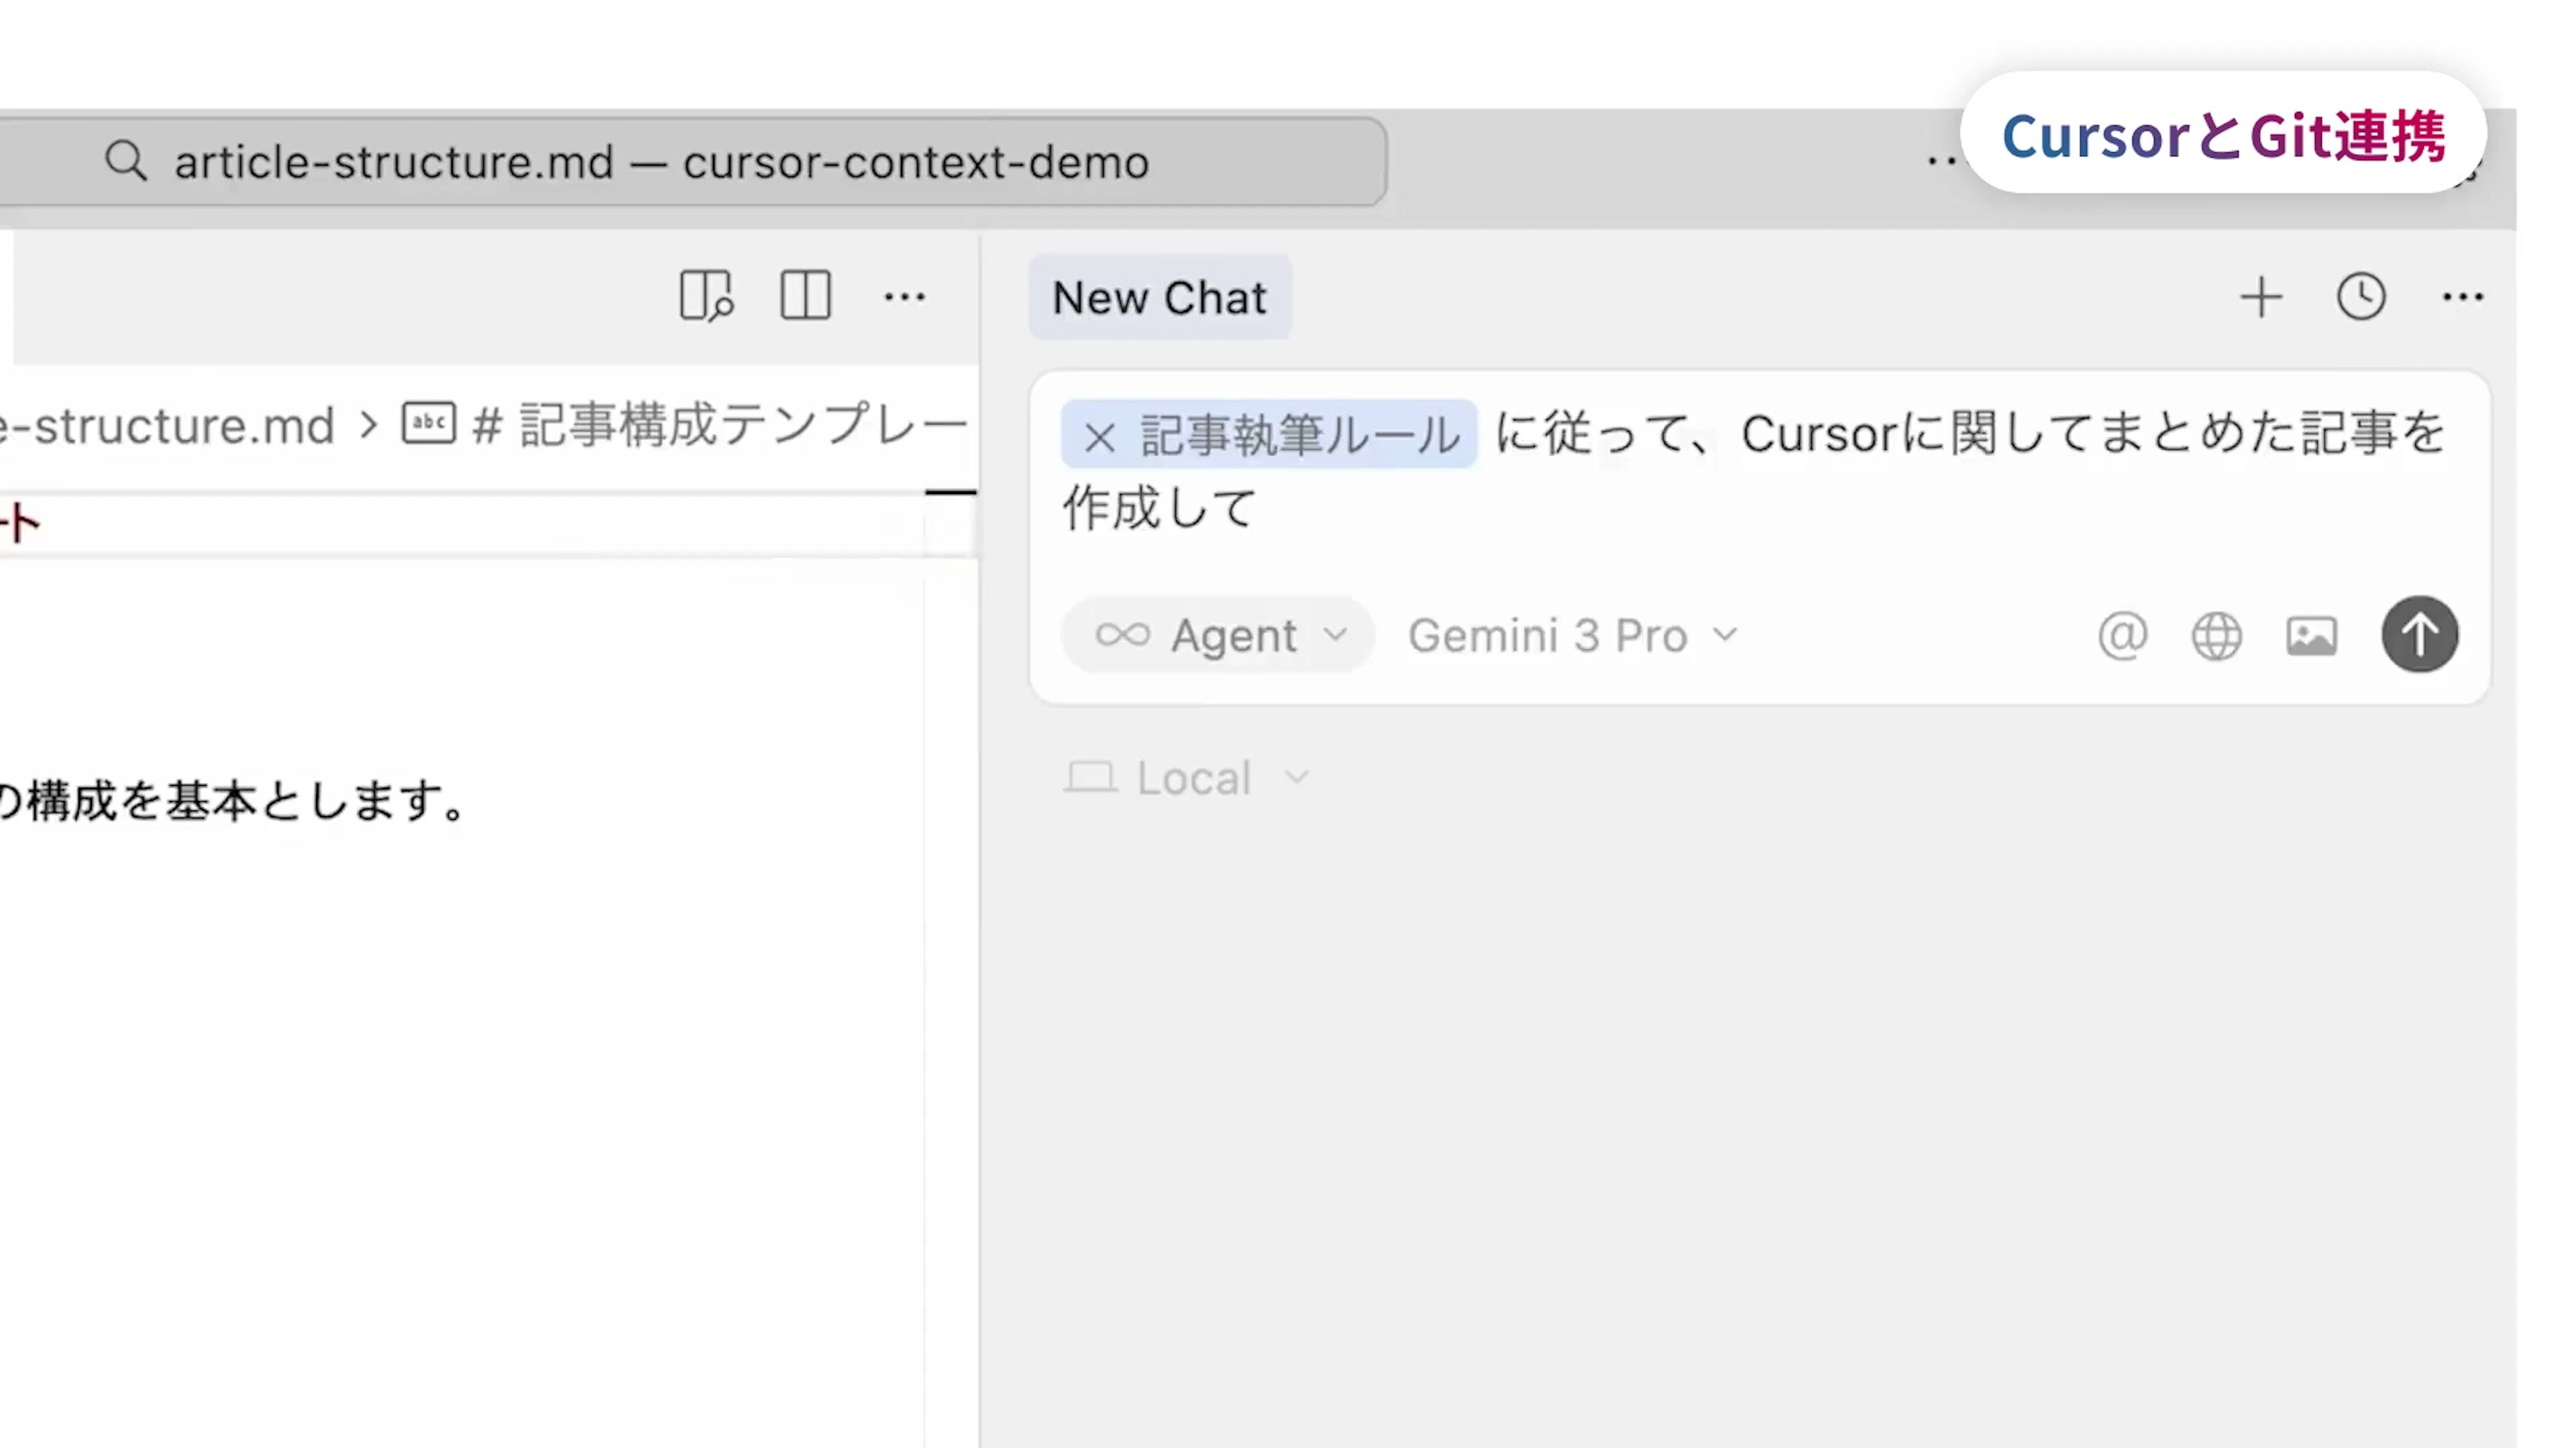The width and height of the screenshot is (2576, 1448).
Task: Open the Gemini 3 Pro model selector
Action: 1572,636
